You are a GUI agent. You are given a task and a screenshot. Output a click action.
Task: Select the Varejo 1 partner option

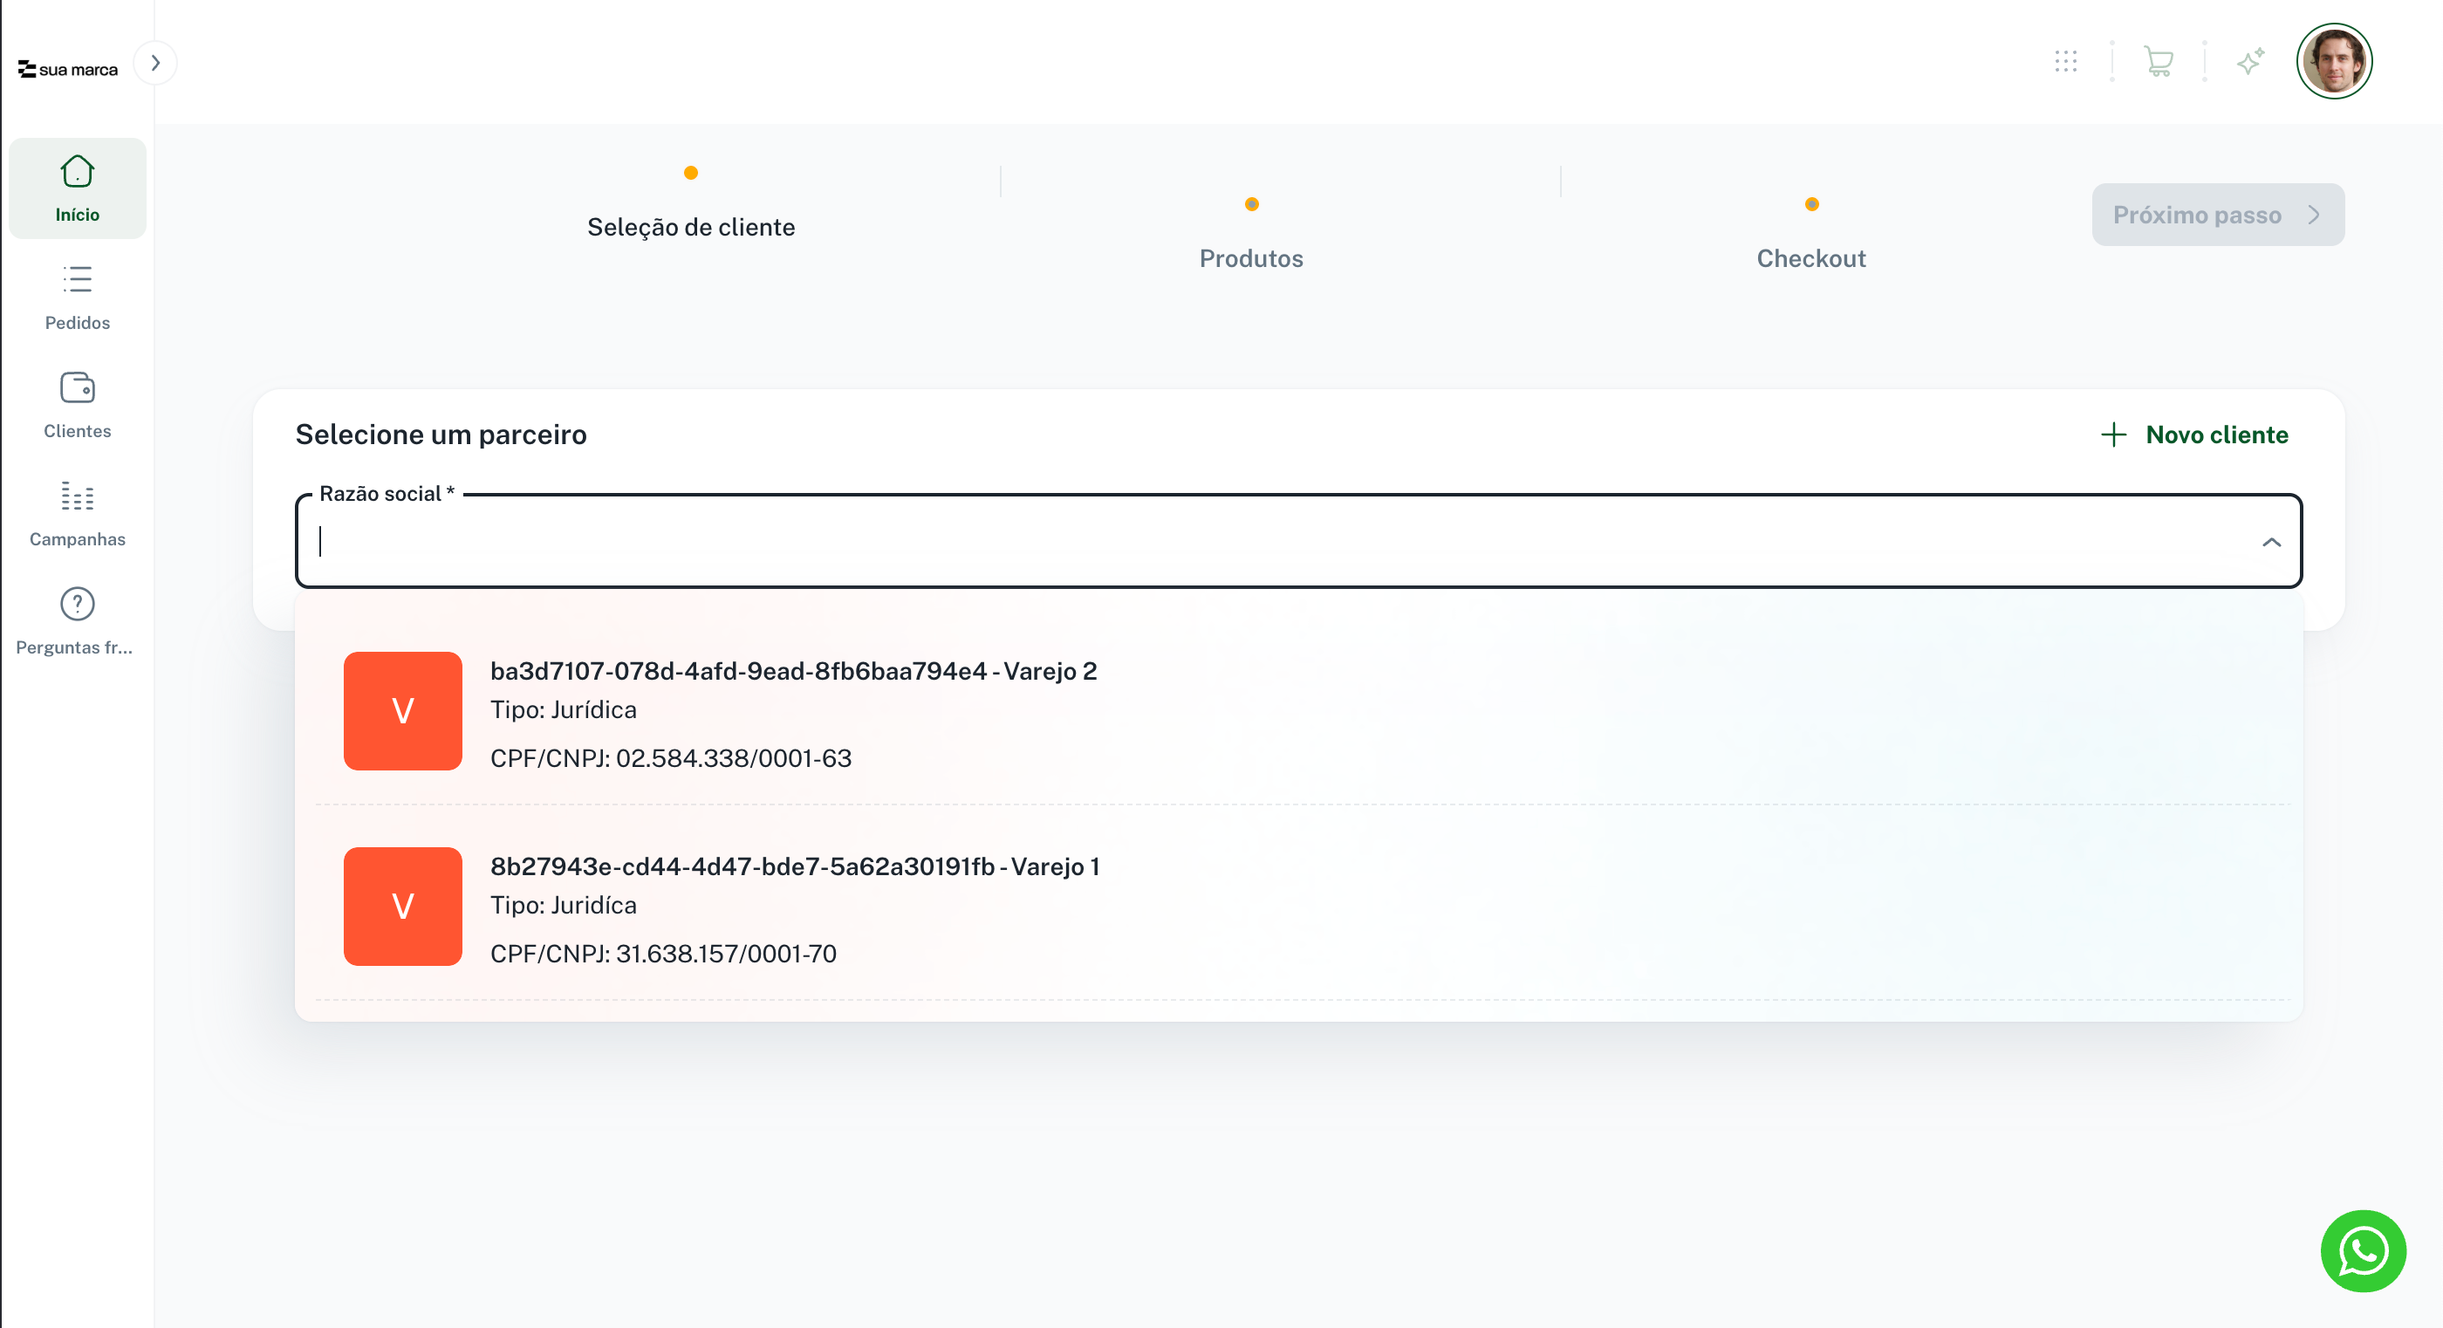click(x=793, y=907)
